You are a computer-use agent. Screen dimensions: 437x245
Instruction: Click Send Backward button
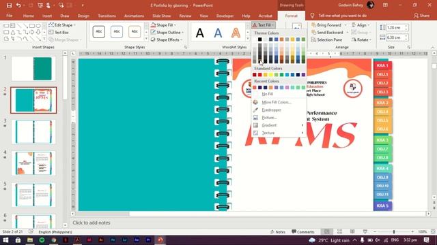point(330,32)
